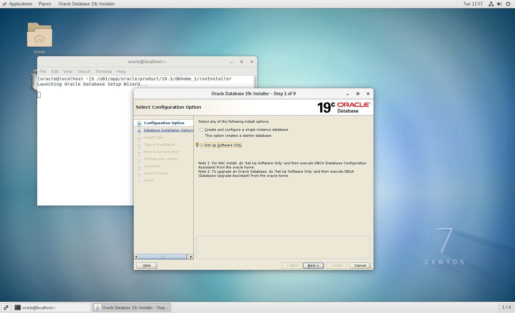Switch to Oracle Database 19c Installer taskbar entry
This screenshot has height=313, width=515.
(x=132, y=308)
